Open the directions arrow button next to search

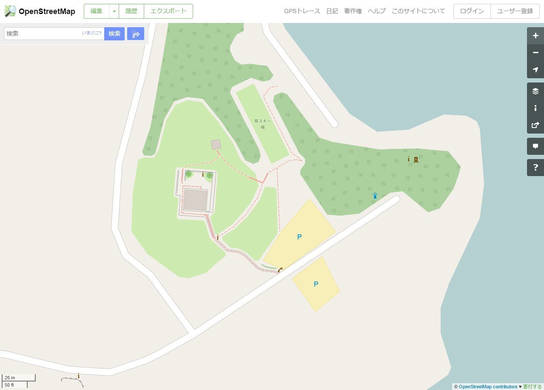[136, 34]
